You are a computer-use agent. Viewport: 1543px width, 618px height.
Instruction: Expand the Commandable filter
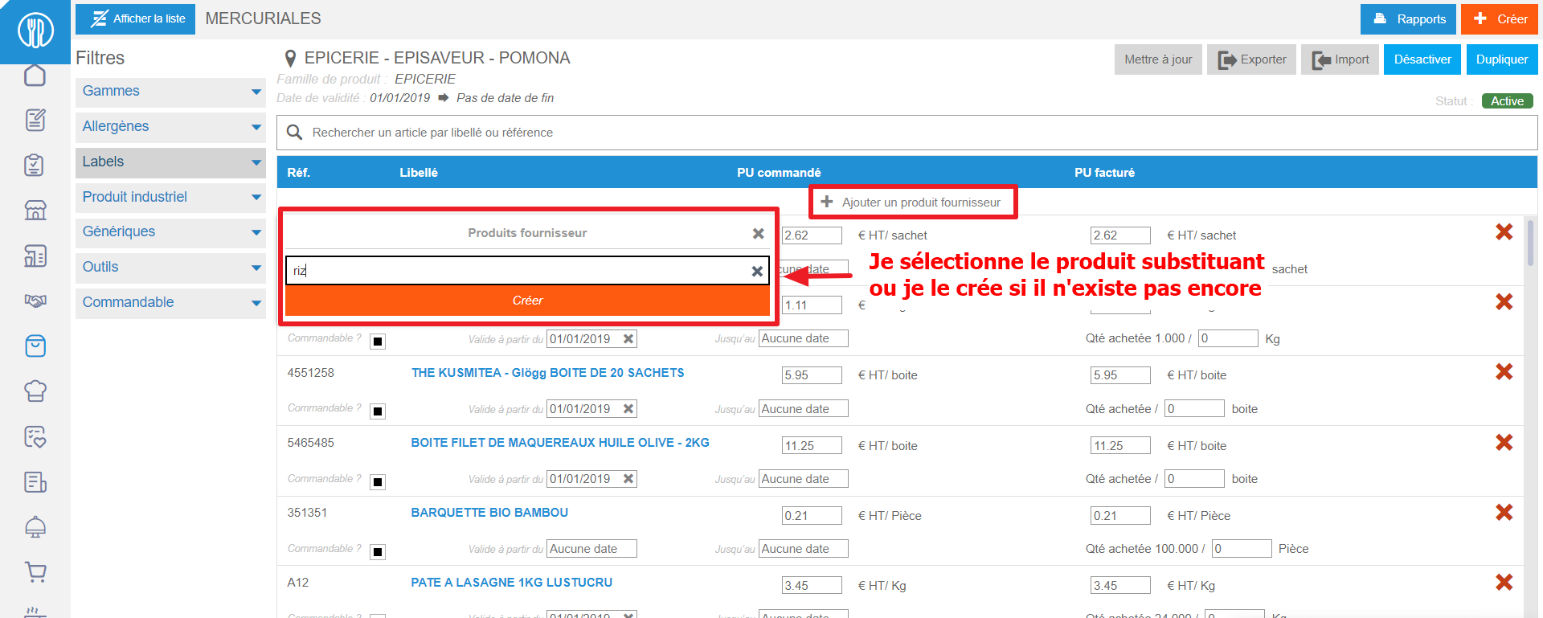point(170,303)
